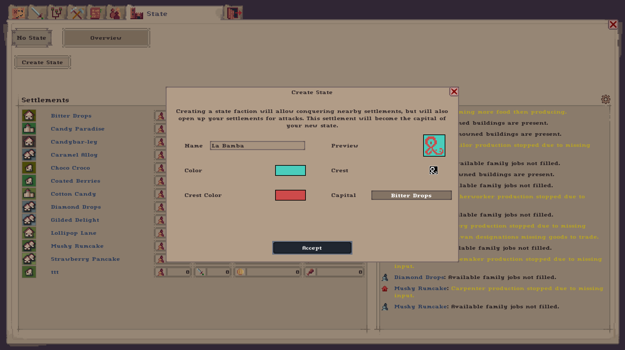
Task: Click the population icon in Lollipop Lane row
Action: (x=161, y=233)
